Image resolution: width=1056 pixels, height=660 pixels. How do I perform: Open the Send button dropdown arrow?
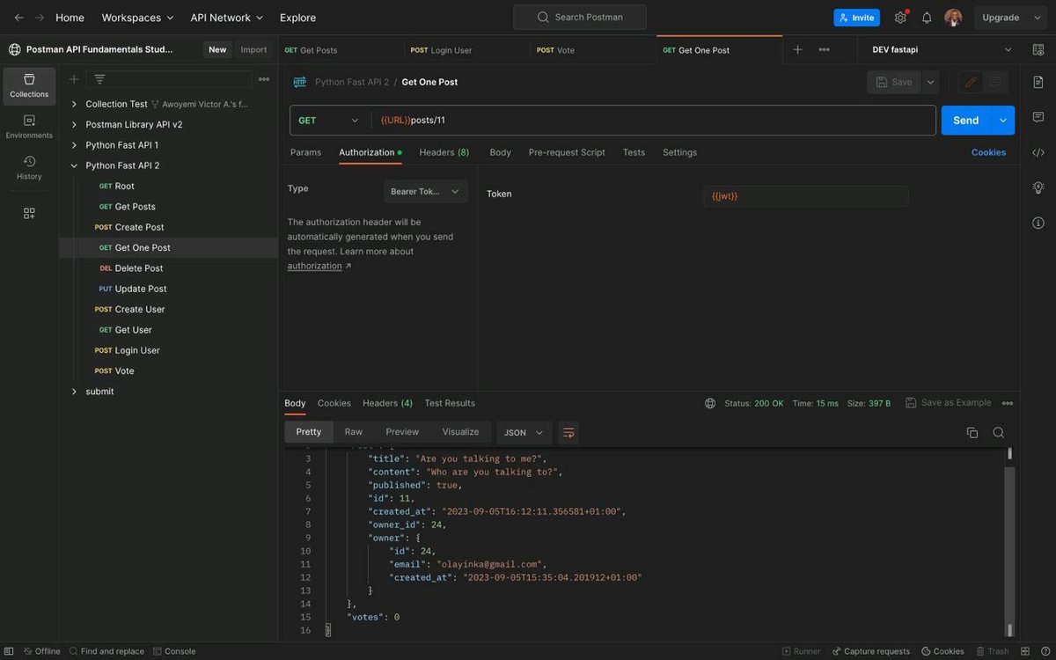(x=1002, y=121)
